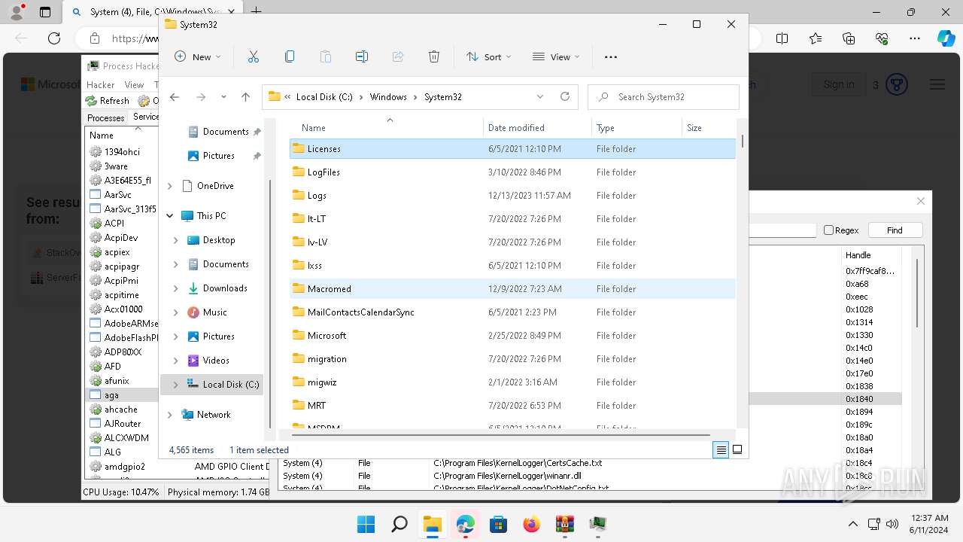This screenshot has height=542, width=963.
Task: Click the Copy icon in Explorer toolbar
Action: point(290,56)
